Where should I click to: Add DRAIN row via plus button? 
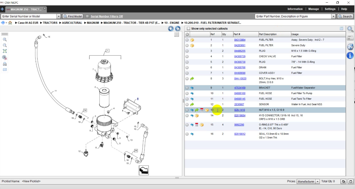pyautogui.click(x=187, y=68)
